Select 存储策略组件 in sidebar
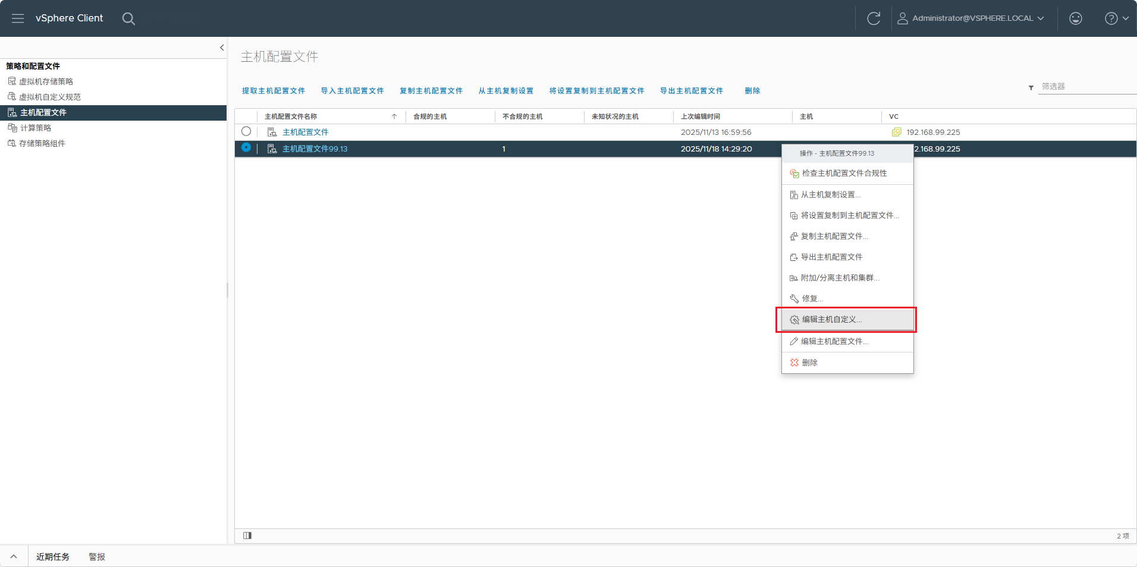Image resolution: width=1137 pixels, height=567 pixels. click(x=42, y=143)
